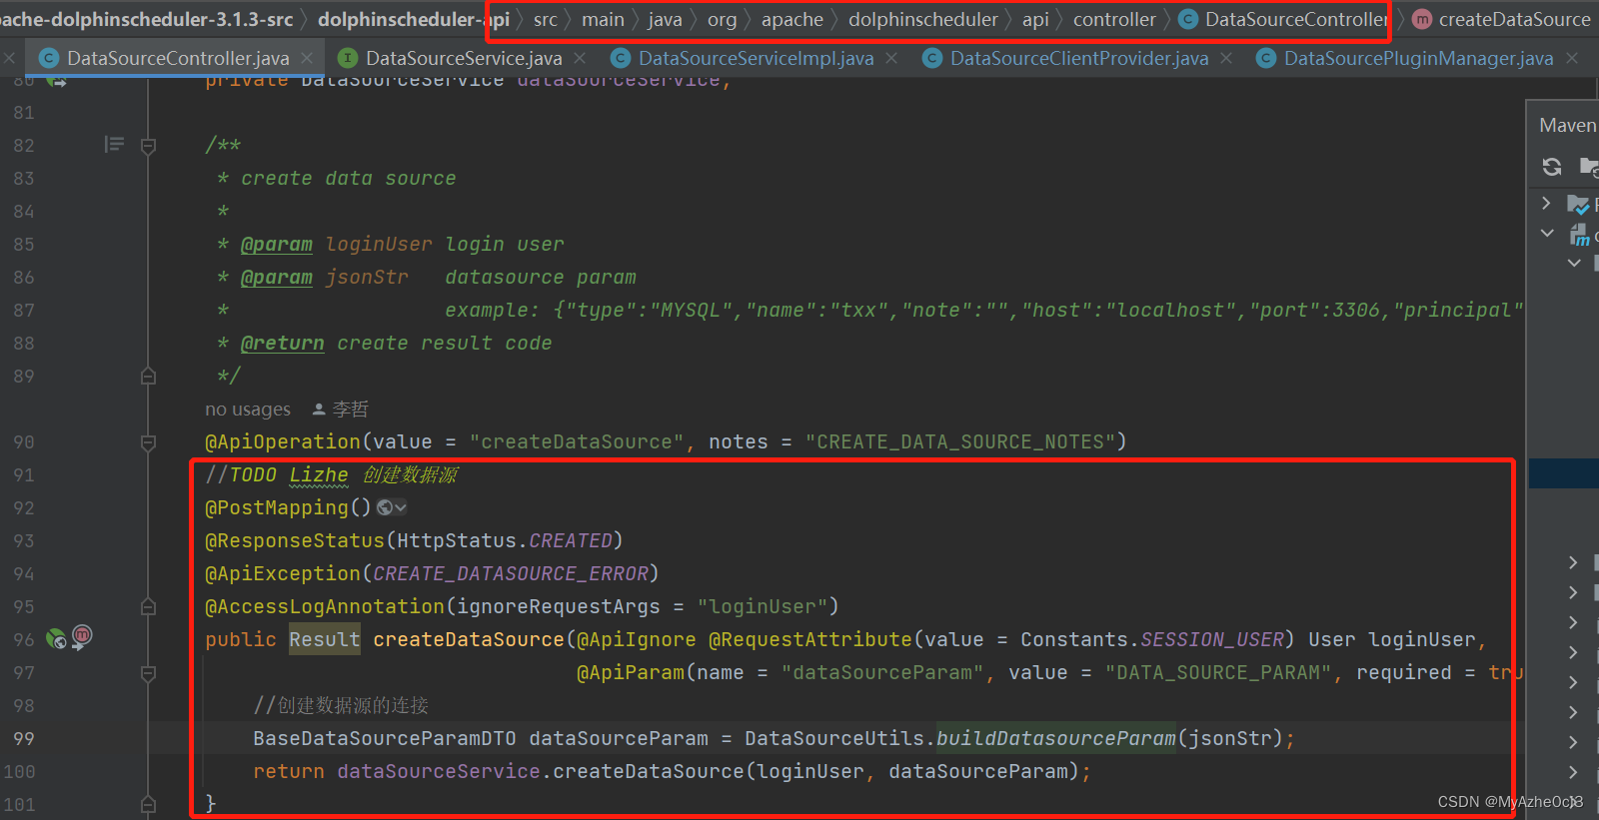Click the class icon on DataSourceController.java tab
This screenshot has width=1599, height=820.
(x=48, y=58)
